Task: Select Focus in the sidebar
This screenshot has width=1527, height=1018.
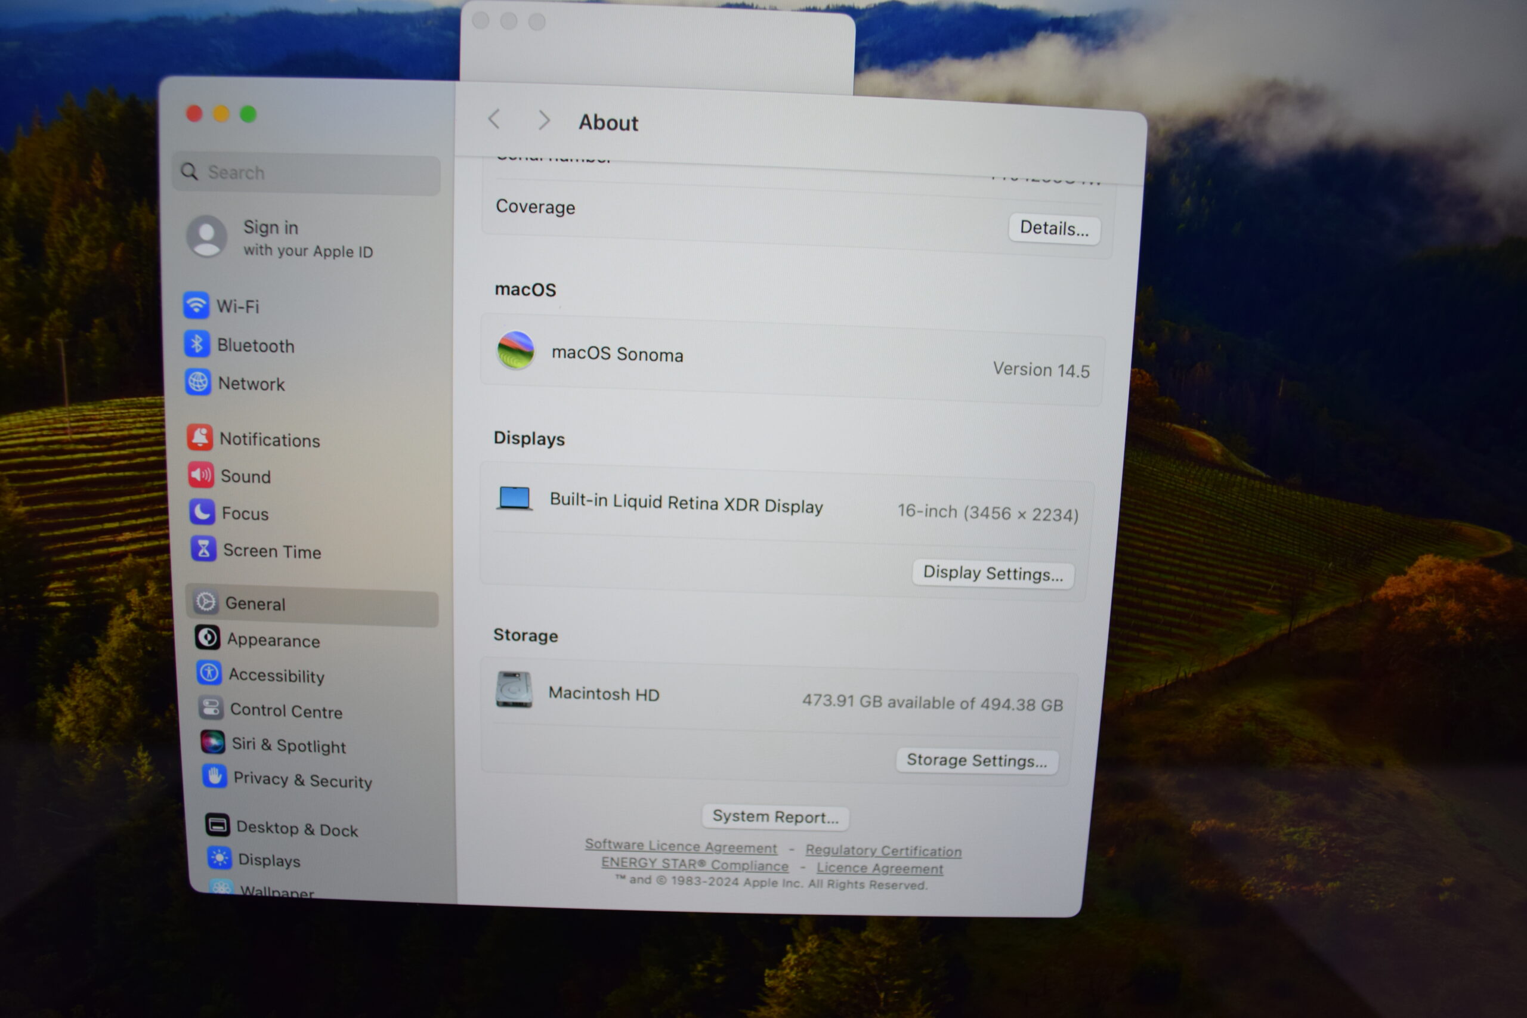Action: [x=245, y=513]
